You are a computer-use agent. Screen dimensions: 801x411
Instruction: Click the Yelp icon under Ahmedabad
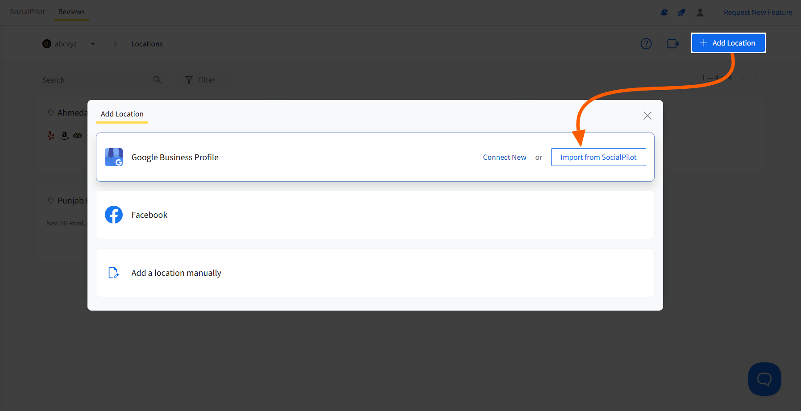click(51, 136)
